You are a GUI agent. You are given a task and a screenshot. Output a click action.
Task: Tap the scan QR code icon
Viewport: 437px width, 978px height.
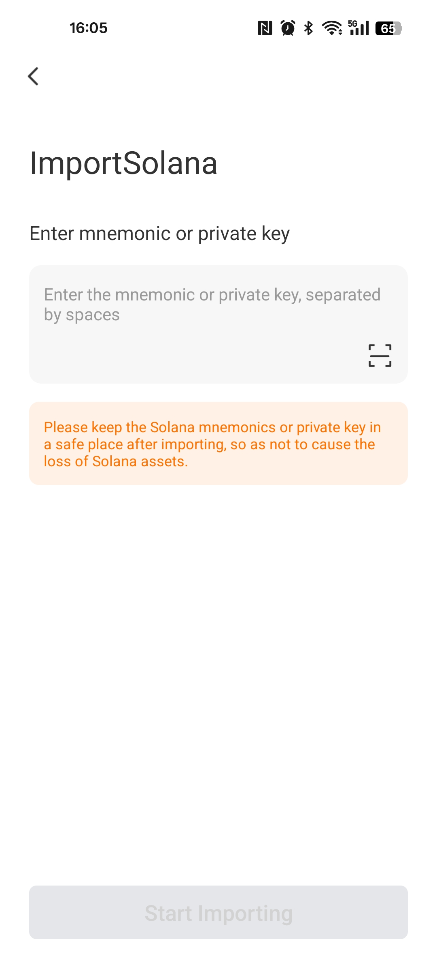tap(380, 356)
